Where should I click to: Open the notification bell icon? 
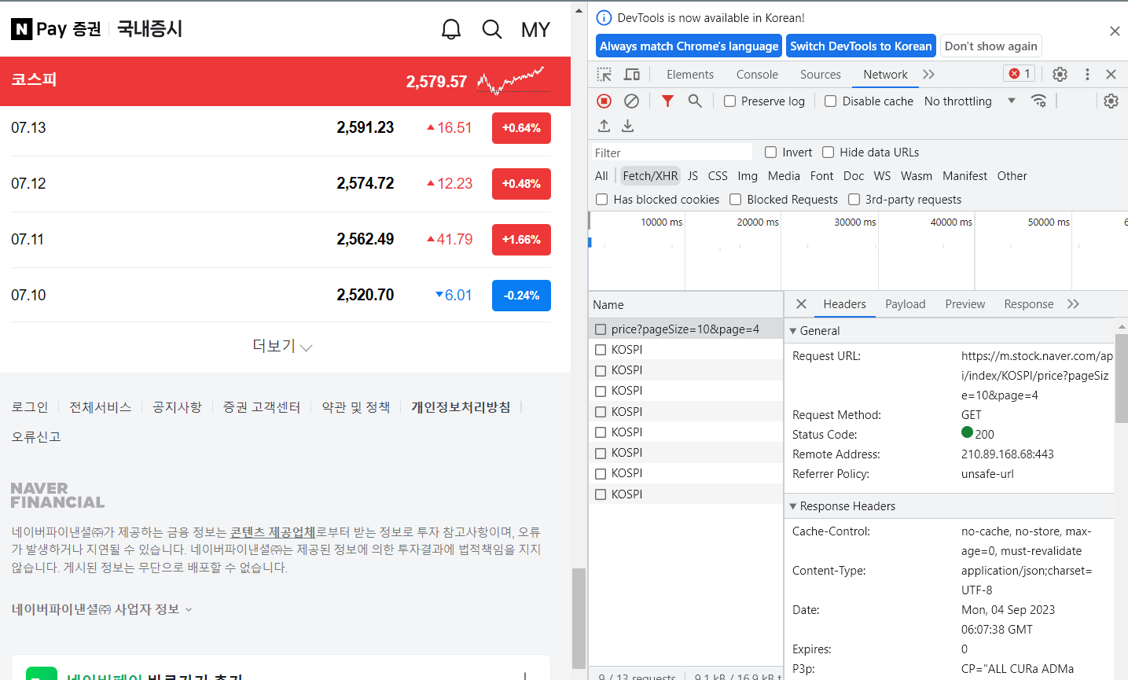point(451,30)
